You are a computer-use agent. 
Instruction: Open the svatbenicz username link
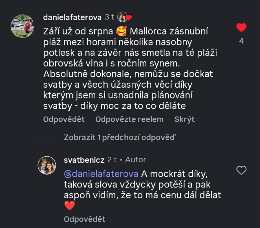coord(84,160)
